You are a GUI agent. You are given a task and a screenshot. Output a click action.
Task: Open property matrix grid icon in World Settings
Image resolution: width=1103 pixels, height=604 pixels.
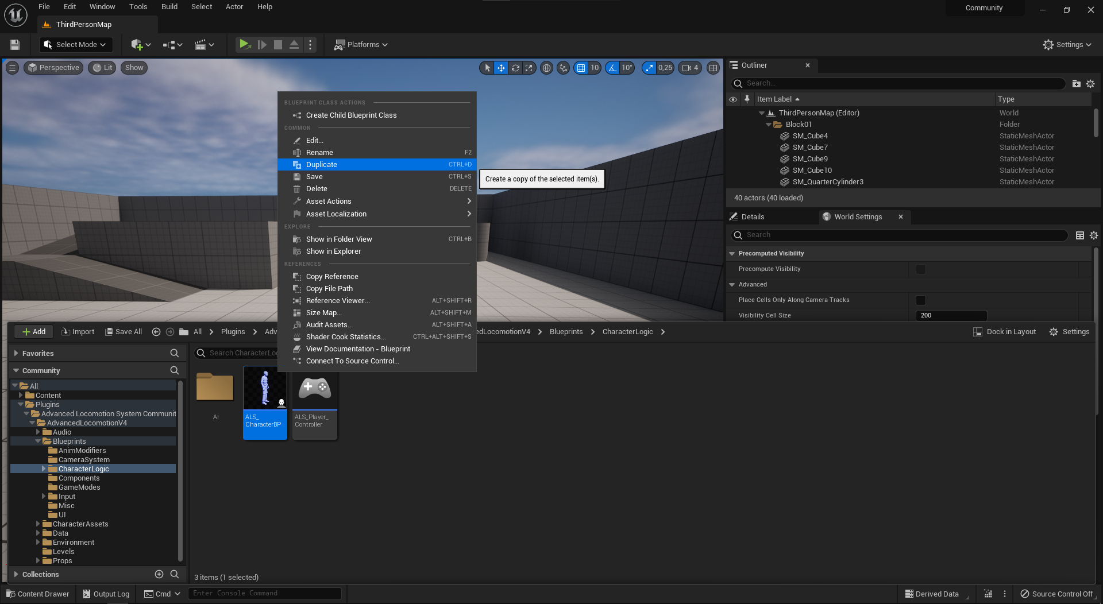pyautogui.click(x=1080, y=235)
